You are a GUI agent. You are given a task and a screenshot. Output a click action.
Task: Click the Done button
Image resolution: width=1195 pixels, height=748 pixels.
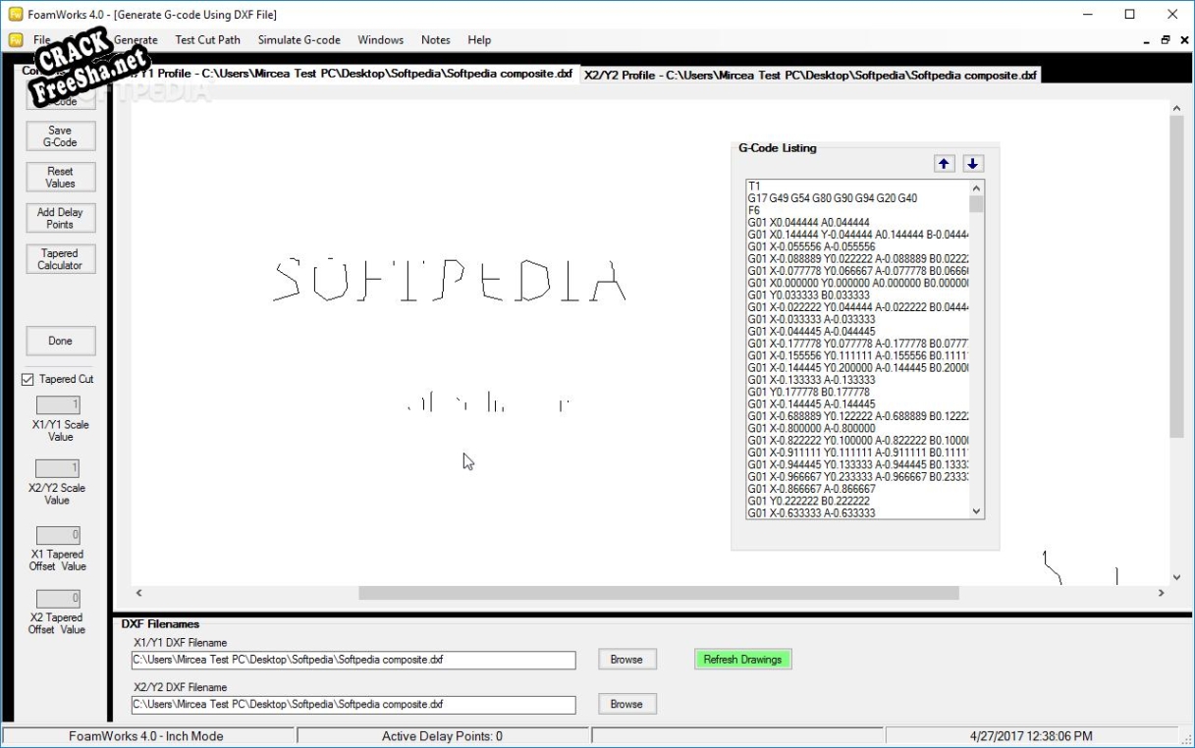60,341
